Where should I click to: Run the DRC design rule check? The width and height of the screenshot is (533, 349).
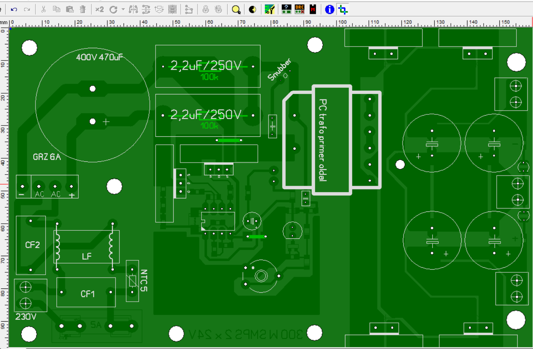coord(299,9)
